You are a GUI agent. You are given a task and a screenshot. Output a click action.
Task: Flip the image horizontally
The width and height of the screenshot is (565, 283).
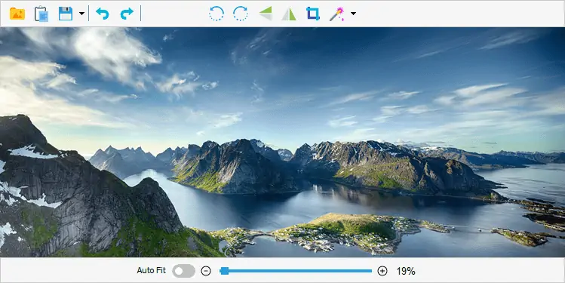coord(289,14)
